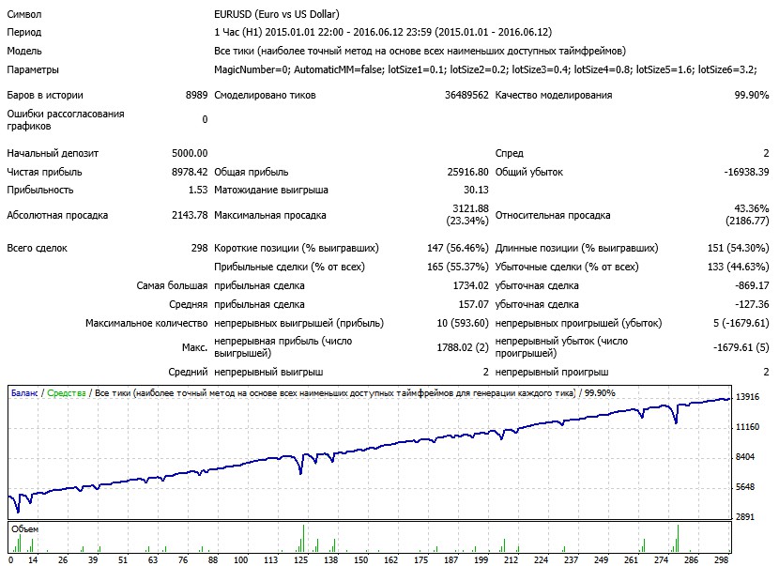Image resolution: width=779 pixels, height=566 pixels.
Task: Click the chart y-axis value 2891
Action: [745, 517]
